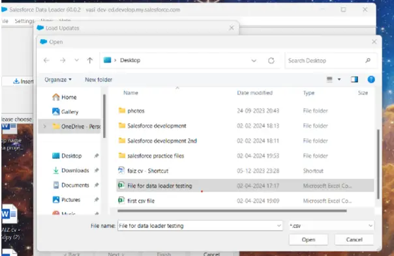
Task: Click the Open button
Action: point(309,240)
